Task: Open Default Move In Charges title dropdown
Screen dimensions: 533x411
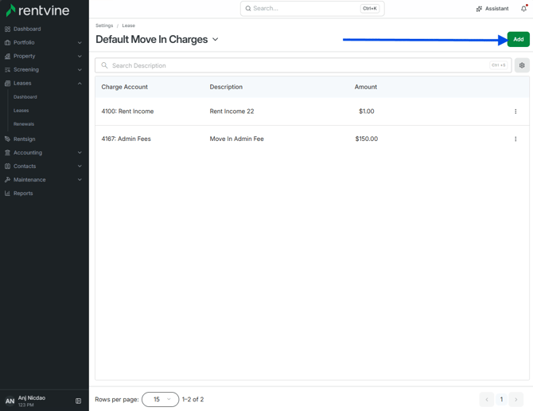Action: pos(215,40)
